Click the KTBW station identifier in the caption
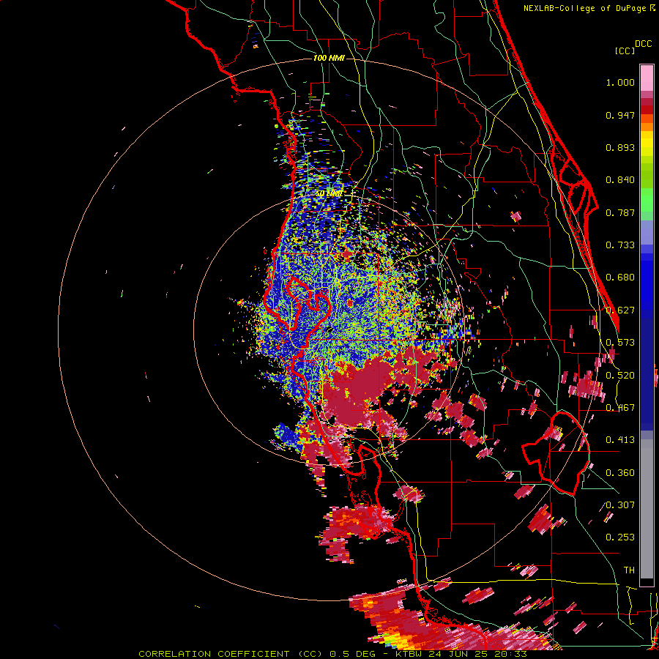 [409, 654]
